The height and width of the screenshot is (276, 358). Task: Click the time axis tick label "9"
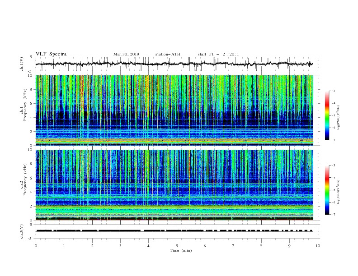pos(289,246)
